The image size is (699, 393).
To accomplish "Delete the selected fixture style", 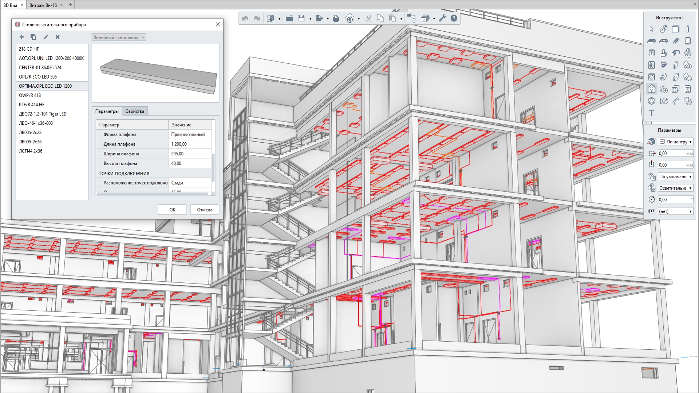I will click(58, 37).
